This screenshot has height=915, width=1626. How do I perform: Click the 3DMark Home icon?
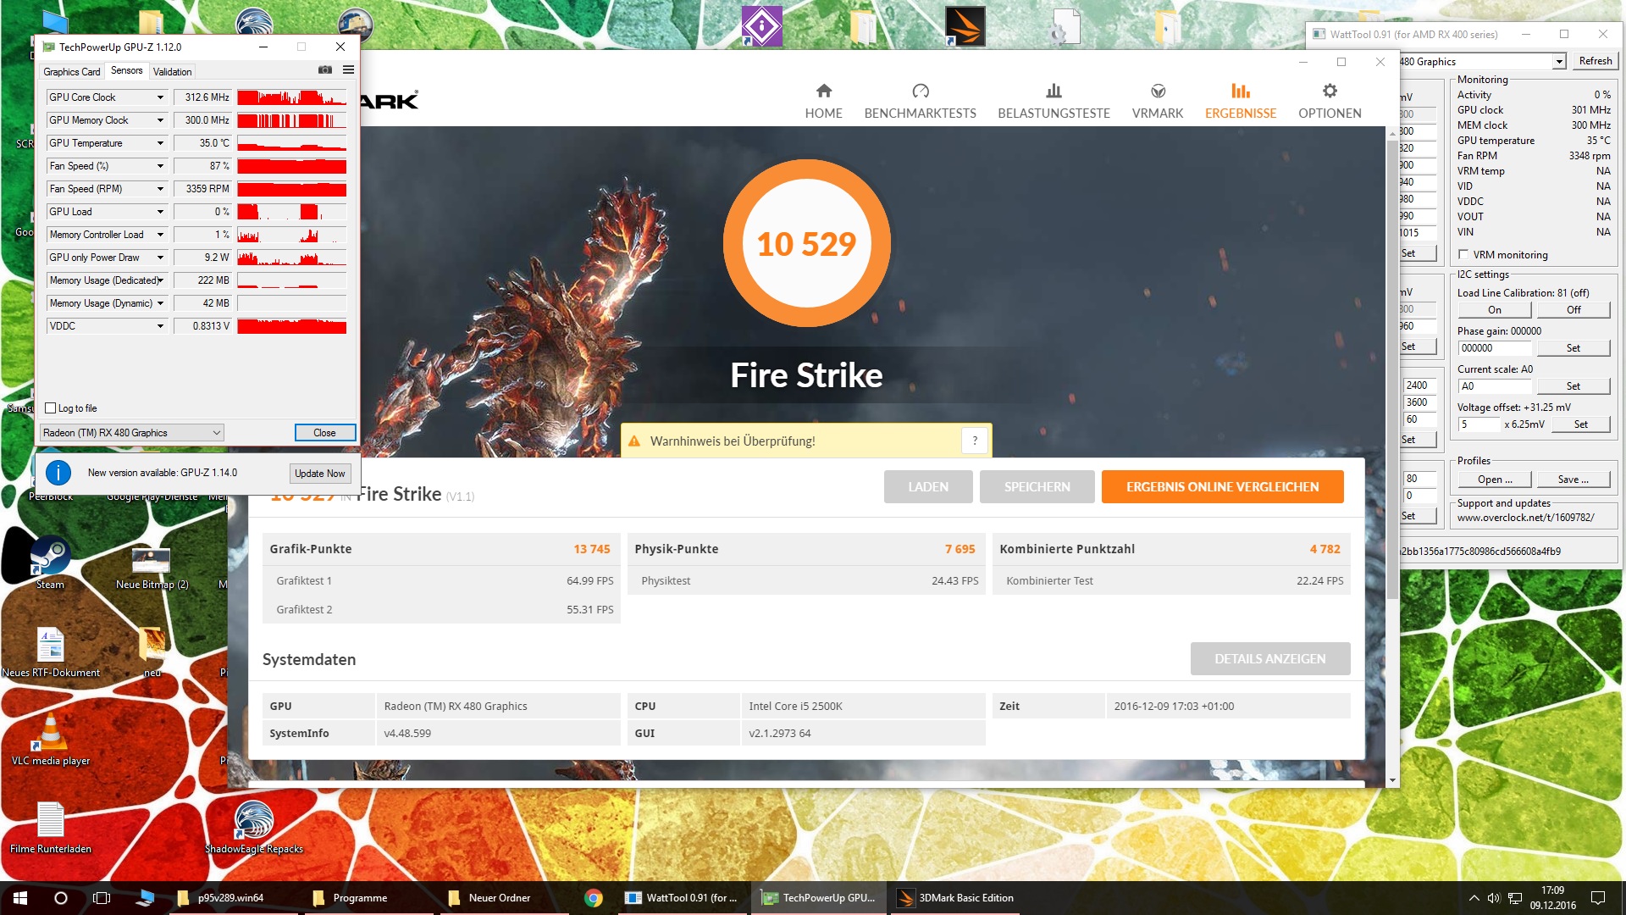[823, 91]
